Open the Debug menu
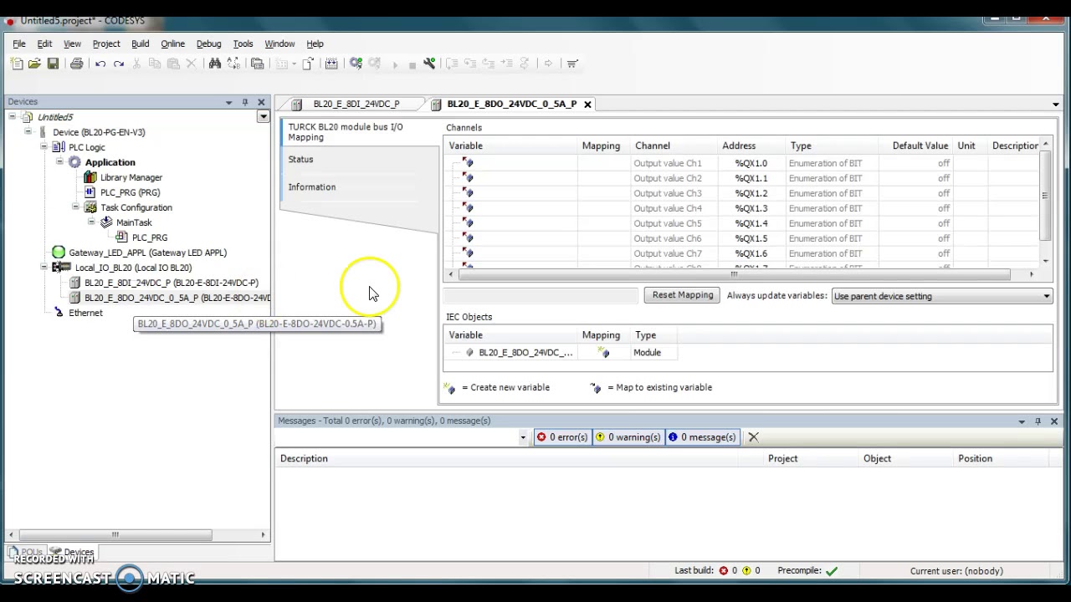 tap(208, 43)
